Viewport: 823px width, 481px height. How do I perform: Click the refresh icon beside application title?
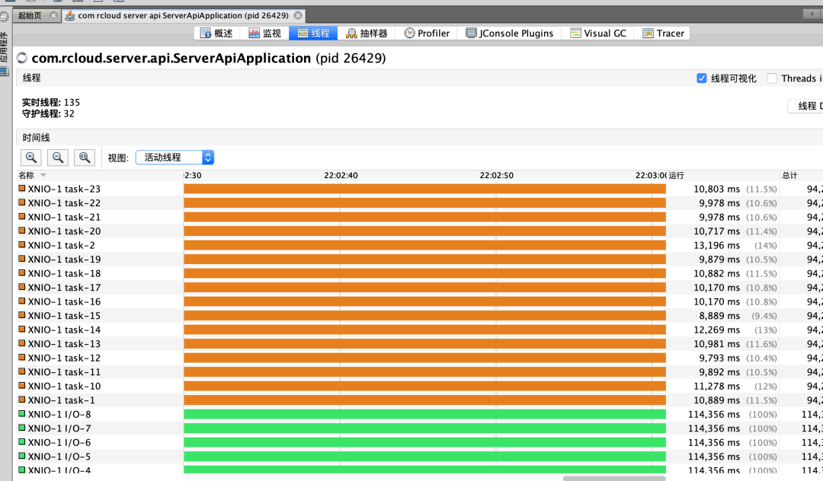21,58
